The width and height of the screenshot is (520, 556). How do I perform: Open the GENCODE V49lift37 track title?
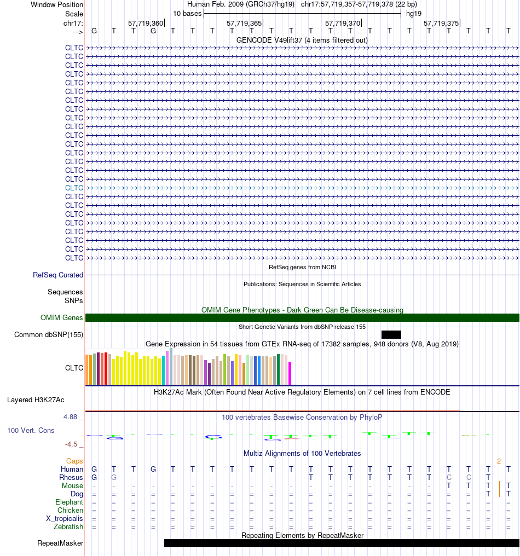click(302, 40)
